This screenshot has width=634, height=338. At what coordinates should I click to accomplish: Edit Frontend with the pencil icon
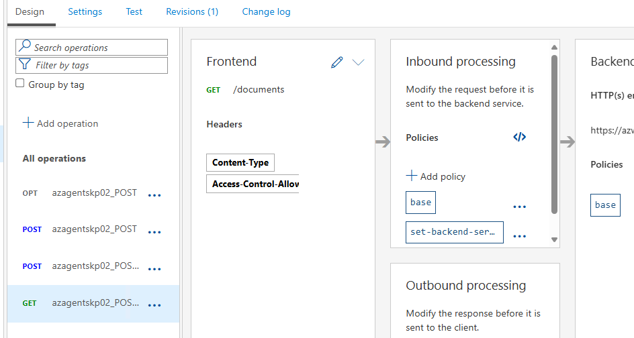(337, 62)
